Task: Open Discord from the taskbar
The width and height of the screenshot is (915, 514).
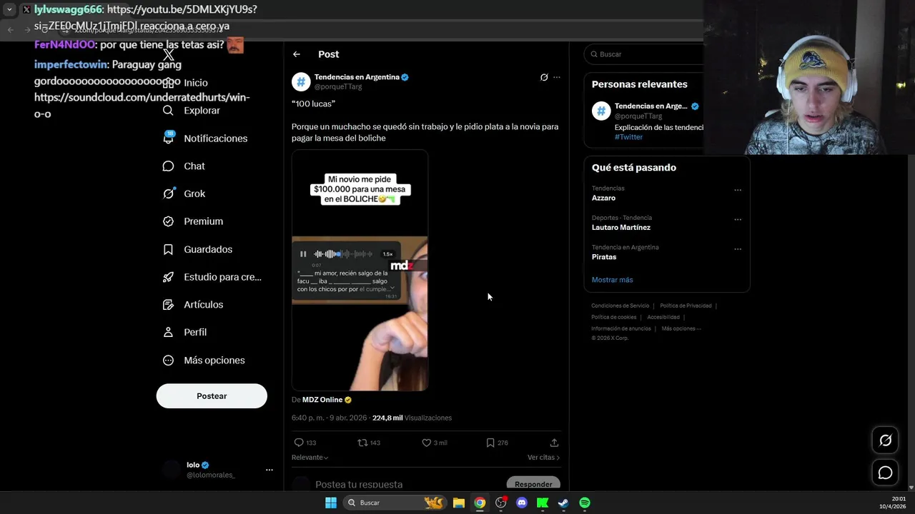Action: pyautogui.click(x=522, y=503)
